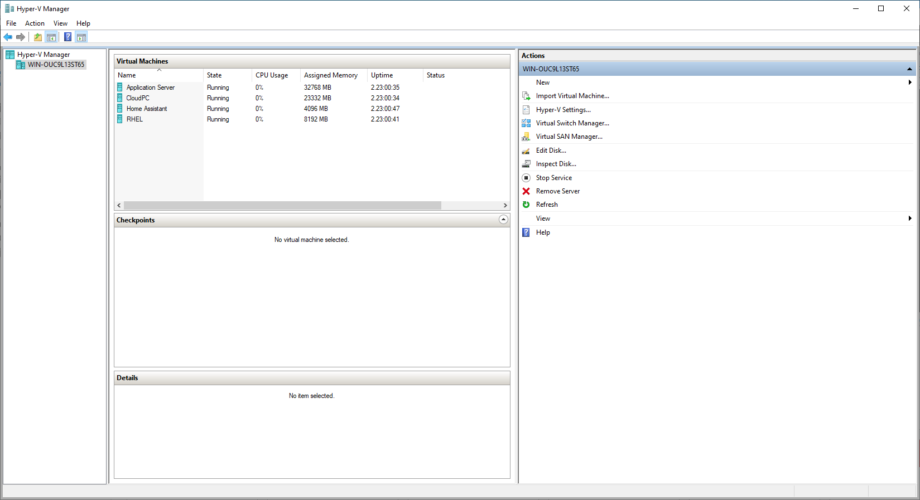Click the Virtual SAN Manager icon

[526, 137]
